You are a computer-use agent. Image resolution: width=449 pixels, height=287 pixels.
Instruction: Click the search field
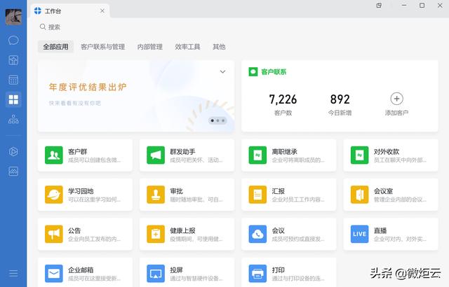click(x=50, y=27)
